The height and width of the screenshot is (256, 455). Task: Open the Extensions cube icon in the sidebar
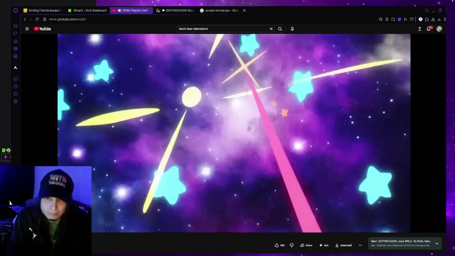tap(16, 94)
